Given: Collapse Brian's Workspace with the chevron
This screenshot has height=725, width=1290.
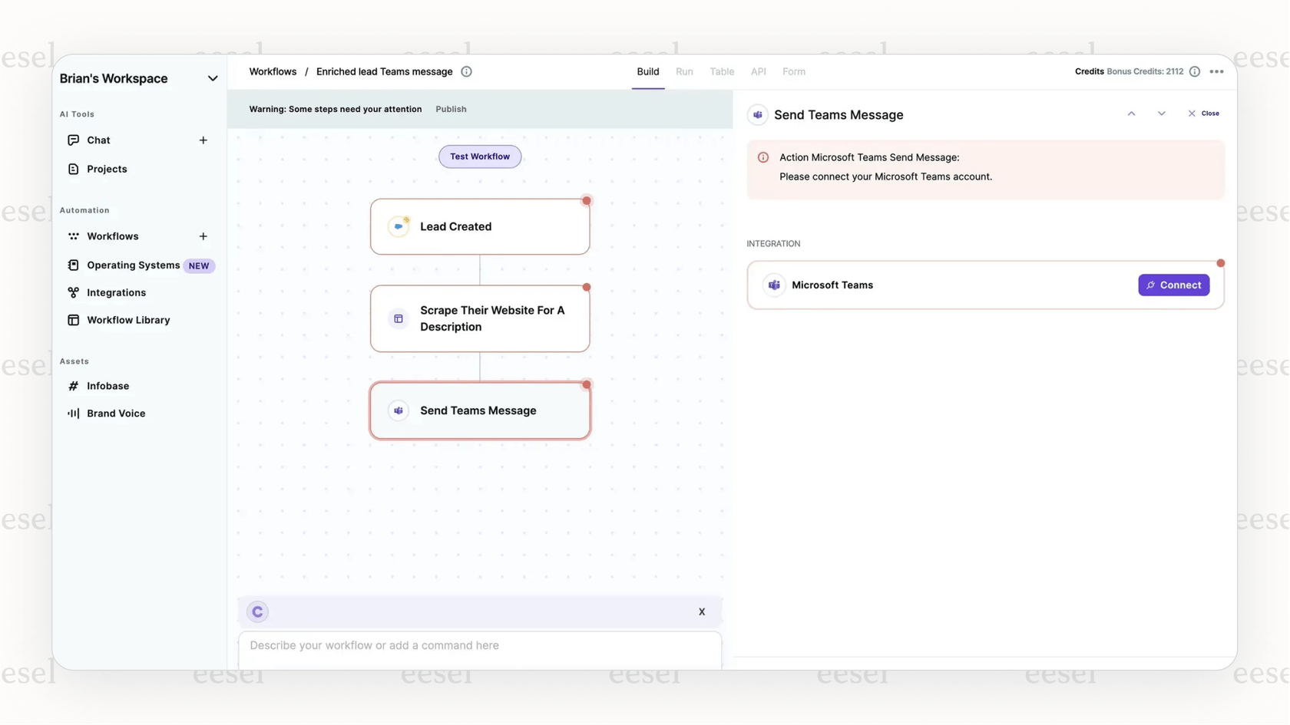Looking at the screenshot, I should pyautogui.click(x=212, y=77).
